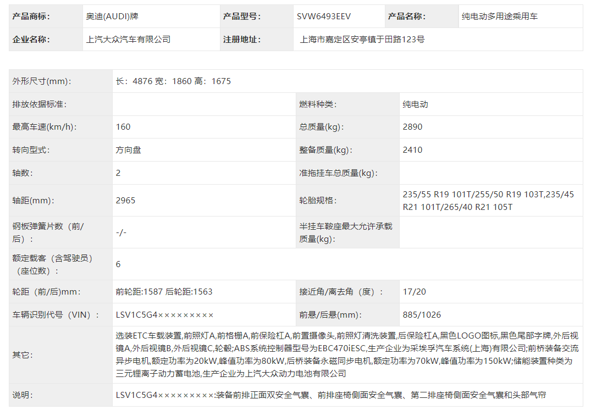
Task: Click dimensions value 长：4876 宽：1860 高：1675
Action: (x=173, y=81)
